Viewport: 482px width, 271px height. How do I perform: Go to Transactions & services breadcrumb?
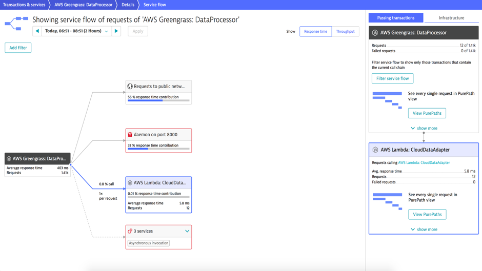click(24, 5)
